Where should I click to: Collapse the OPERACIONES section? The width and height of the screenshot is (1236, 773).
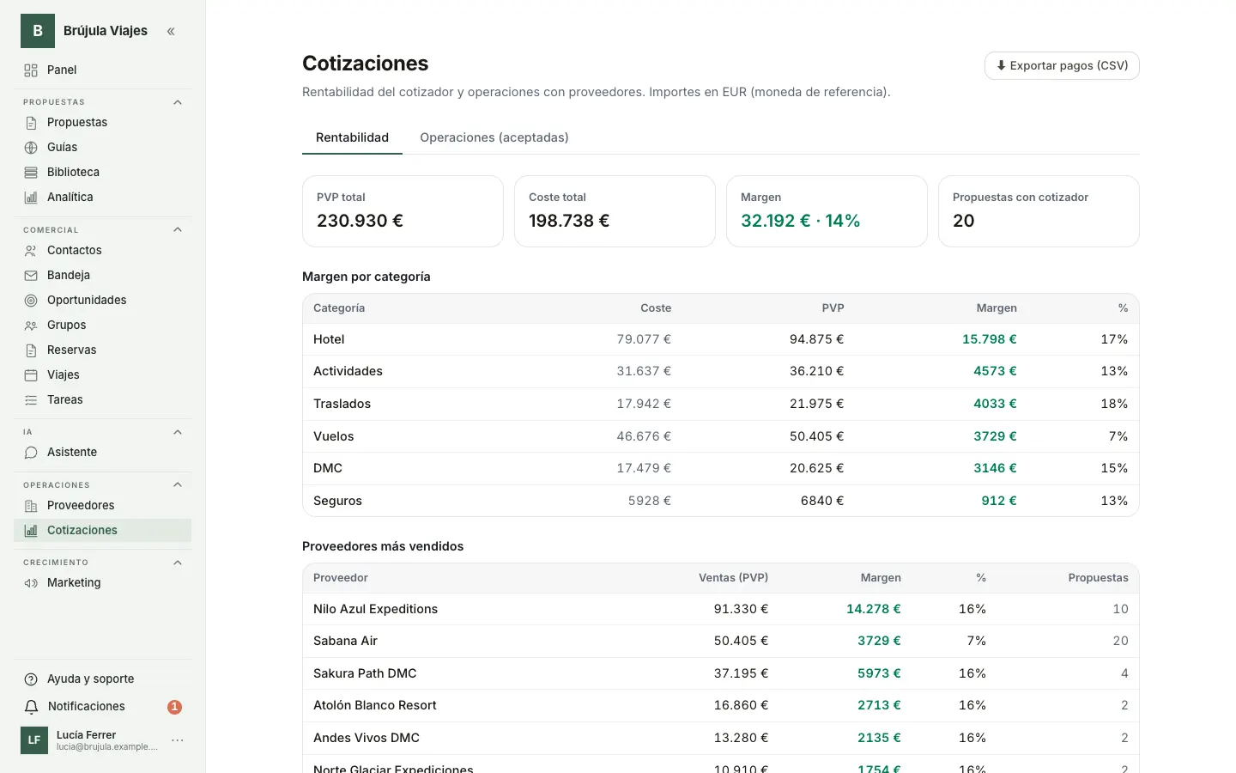(178, 484)
